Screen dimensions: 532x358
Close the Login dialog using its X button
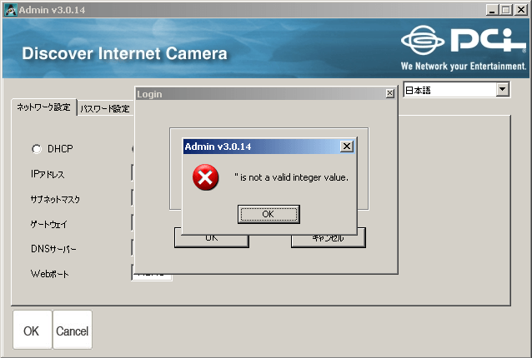click(390, 93)
